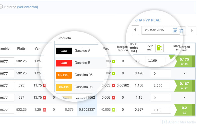
Task: Click the PVP real field showing 1.299
Action: tap(161, 85)
